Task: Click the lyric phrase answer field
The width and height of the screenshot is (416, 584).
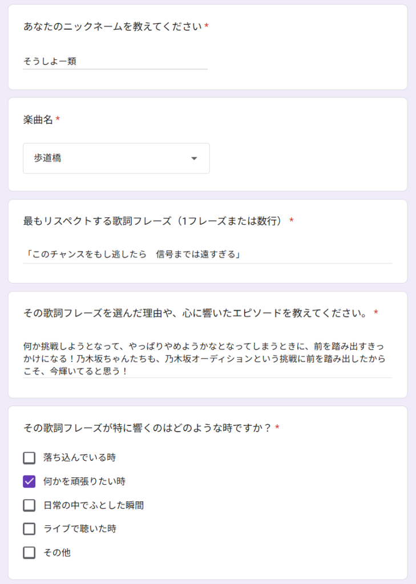Action: click(207, 254)
